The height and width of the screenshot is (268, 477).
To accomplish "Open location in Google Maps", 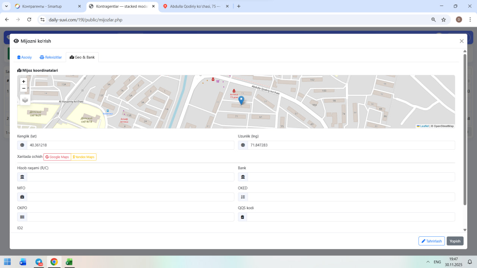I will (x=57, y=157).
